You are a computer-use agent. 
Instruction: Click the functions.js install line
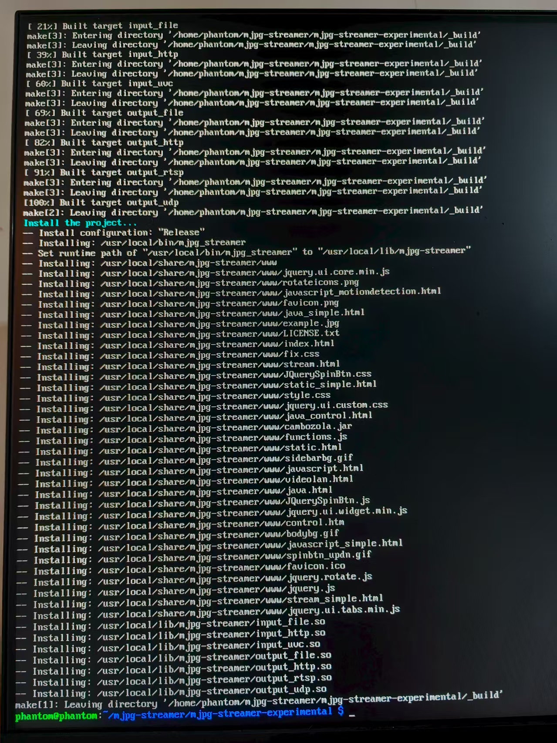(183, 439)
